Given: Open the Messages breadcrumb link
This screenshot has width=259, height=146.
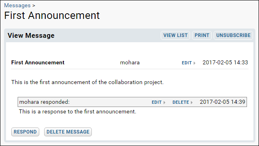Looking at the screenshot, I should (17, 6).
